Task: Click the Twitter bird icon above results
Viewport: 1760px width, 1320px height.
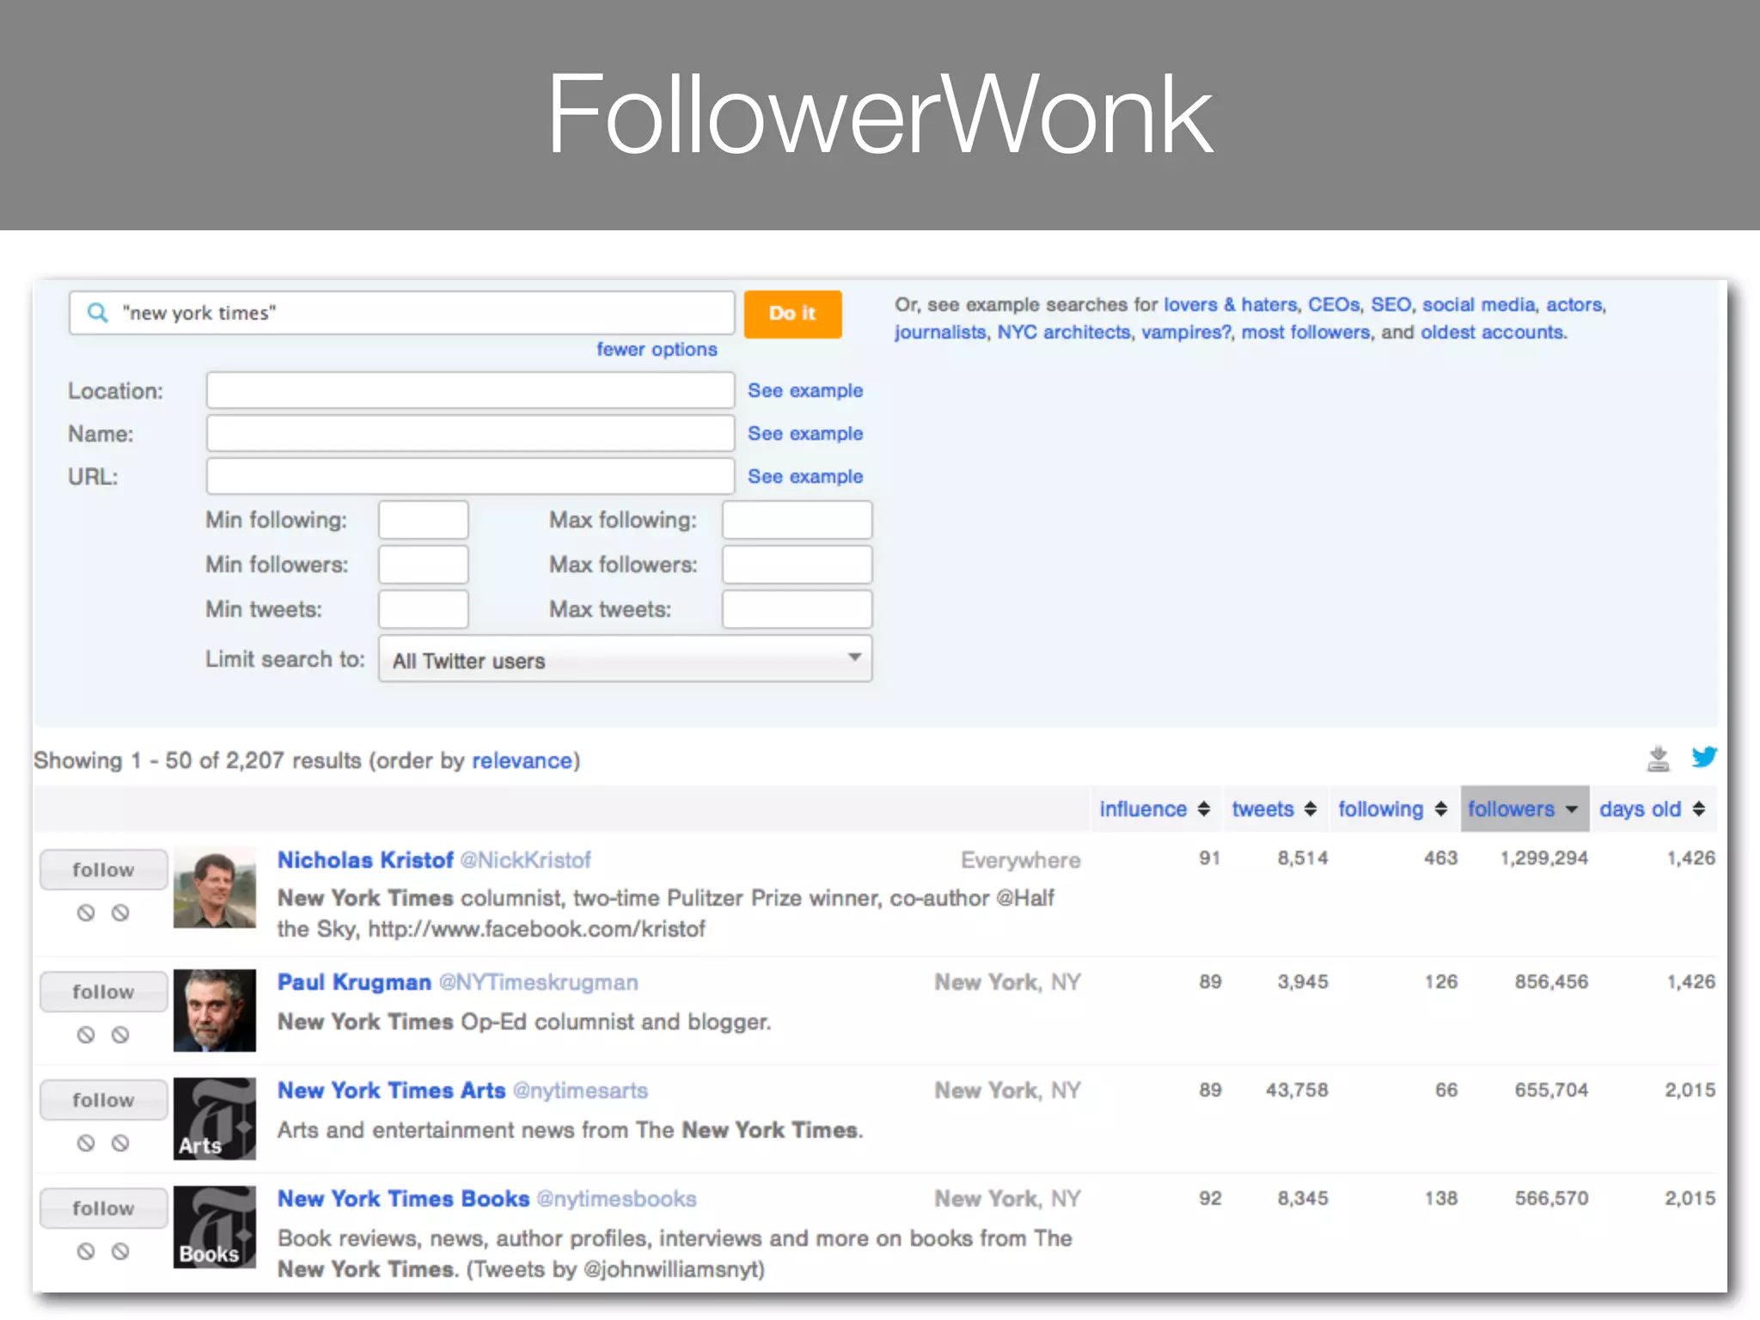Action: pyautogui.click(x=1704, y=757)
